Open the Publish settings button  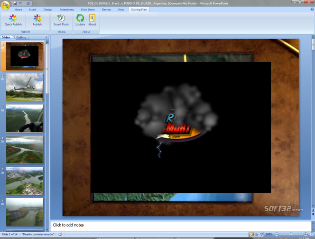(x=37, y=20)
